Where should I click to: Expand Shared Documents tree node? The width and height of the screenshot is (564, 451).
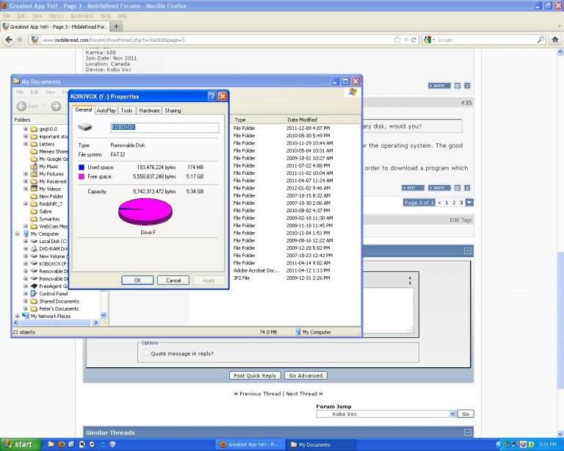[x=26, y=301]
